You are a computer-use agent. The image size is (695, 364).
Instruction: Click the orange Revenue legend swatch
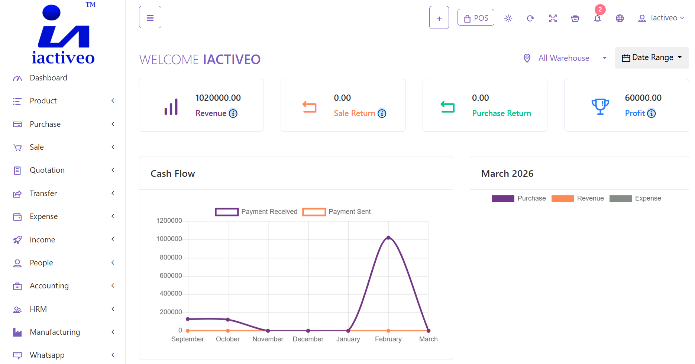[562, 199]
